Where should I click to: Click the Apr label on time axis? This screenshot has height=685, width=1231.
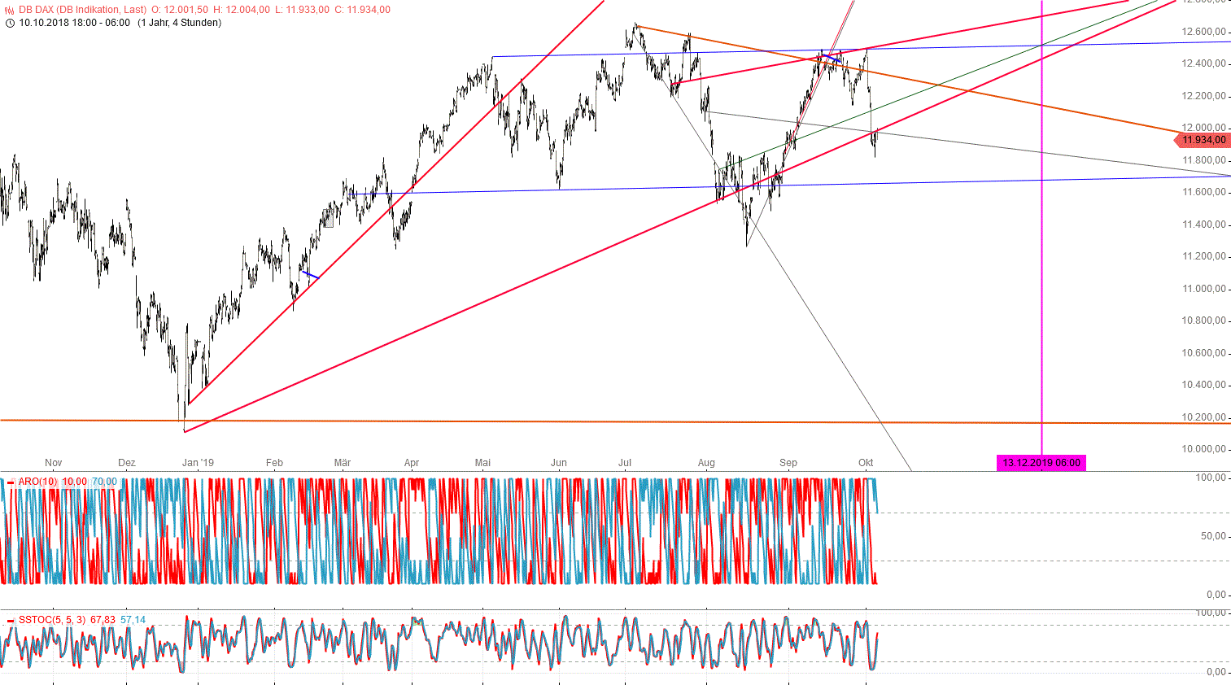pos(412,463)
